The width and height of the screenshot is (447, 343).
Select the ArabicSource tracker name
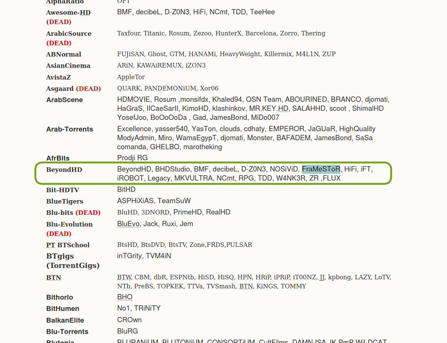coord(69,34)
